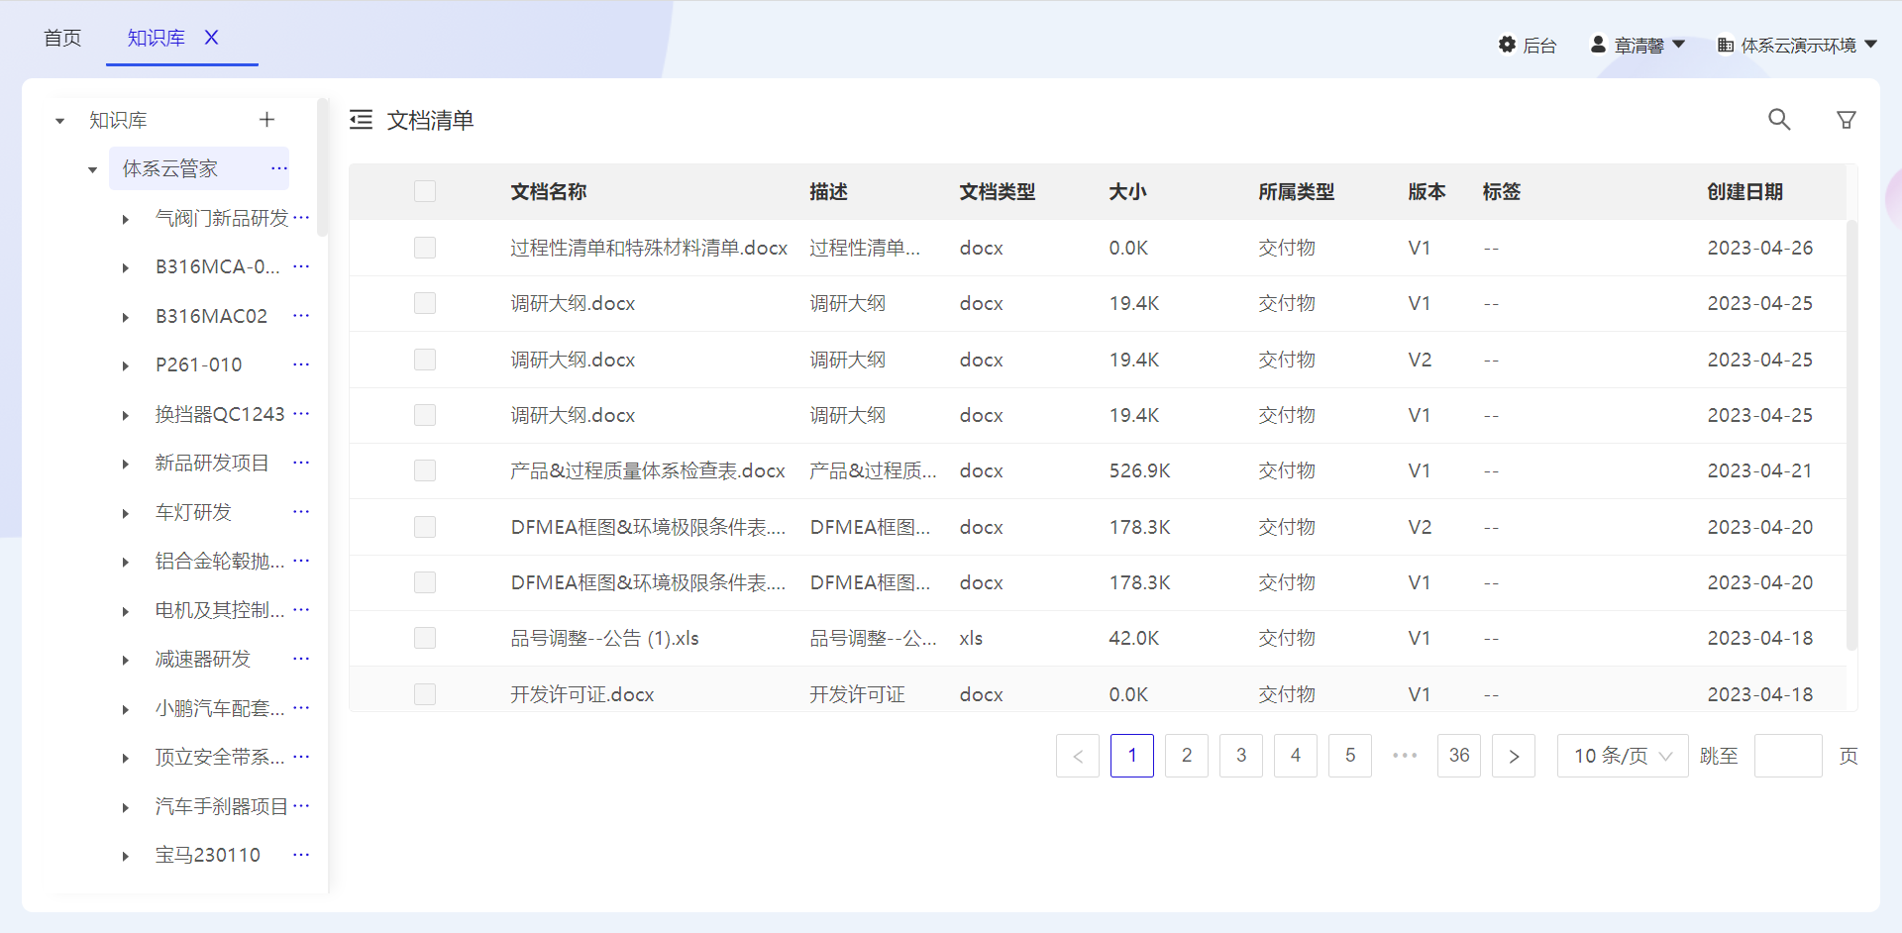Open more options for 车灯研发
Viewport: 1902px width, 933px height.
coord(302,511)
